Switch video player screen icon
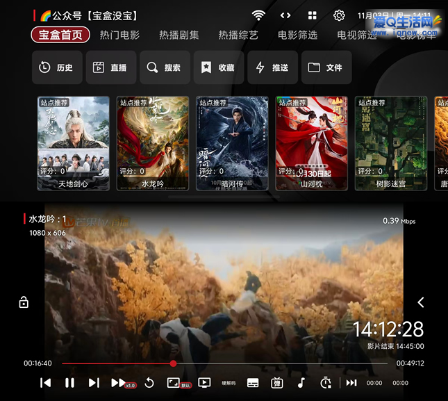Viewport: 448px width, 401px height. click(x=204, y=383)
